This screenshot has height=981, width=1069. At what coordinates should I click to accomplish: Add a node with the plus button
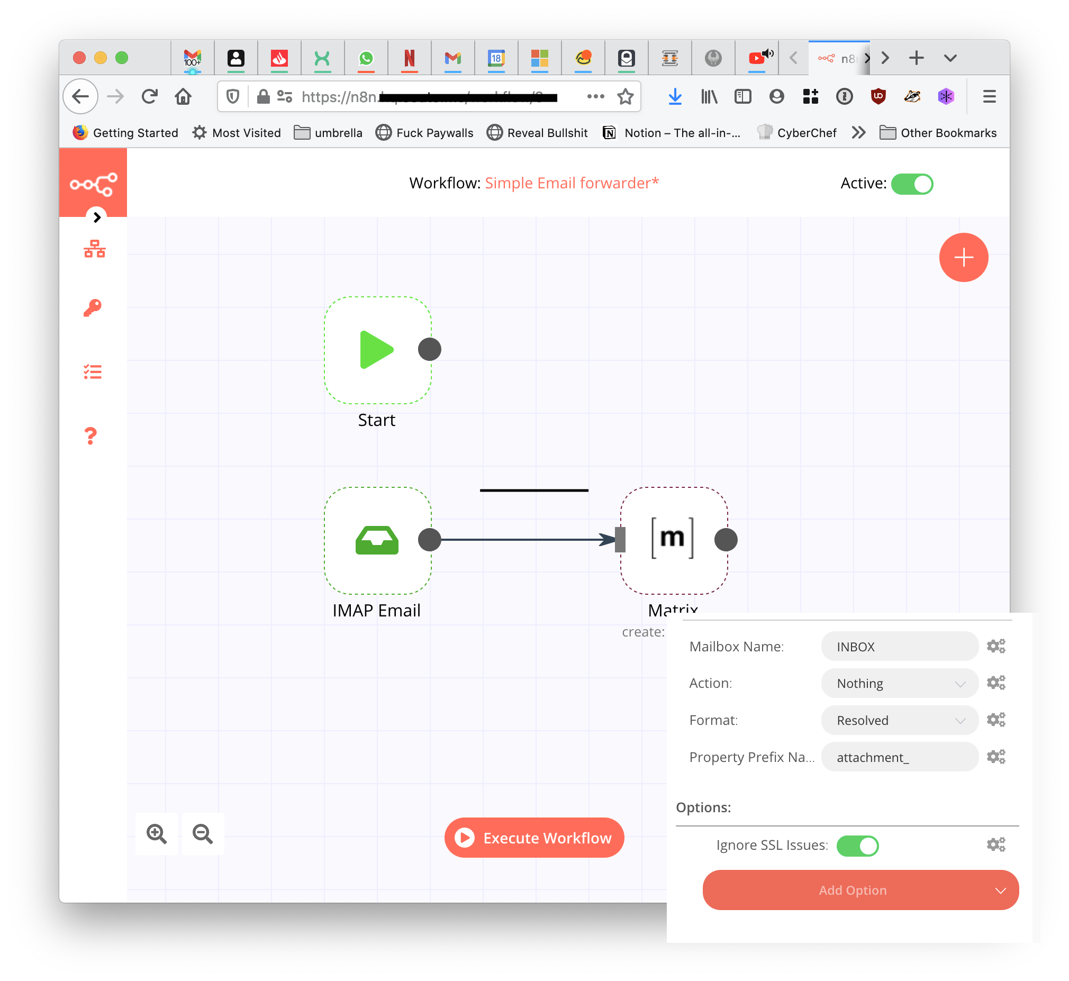point(963,258)
